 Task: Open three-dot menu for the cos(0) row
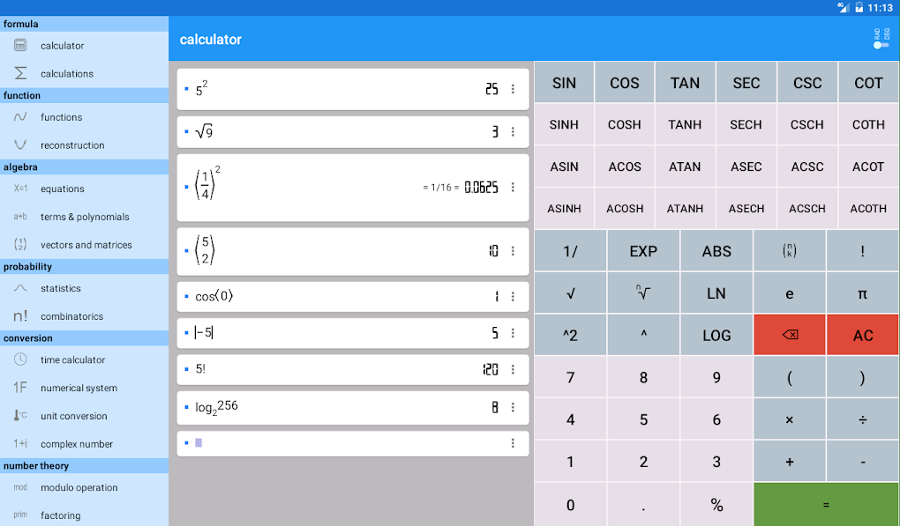513,297
